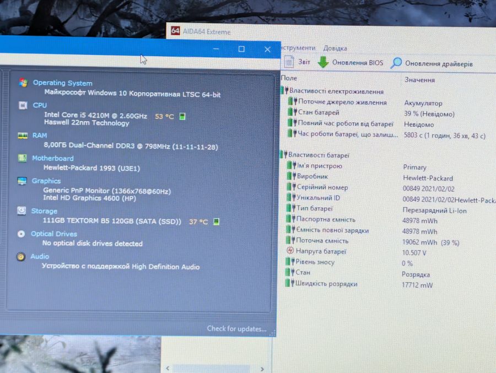Select the Акумулятор value cell

click(423, 103)
